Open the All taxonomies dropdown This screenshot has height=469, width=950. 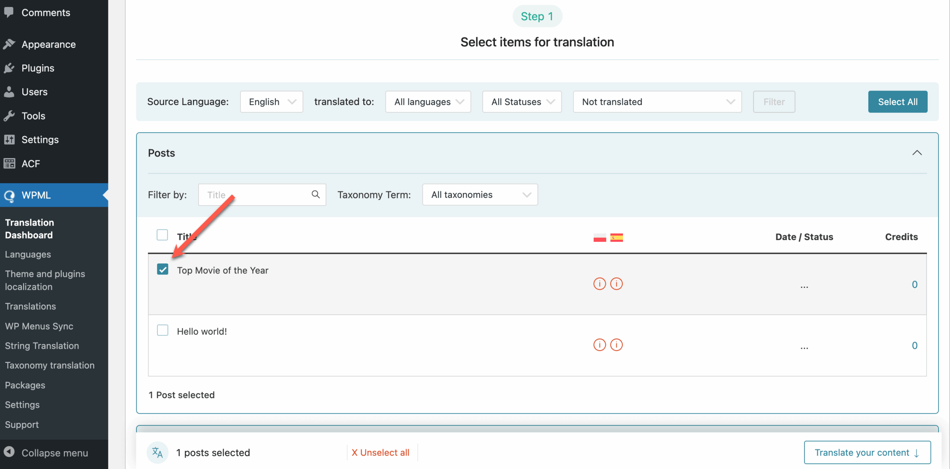[x=480, y=194]
